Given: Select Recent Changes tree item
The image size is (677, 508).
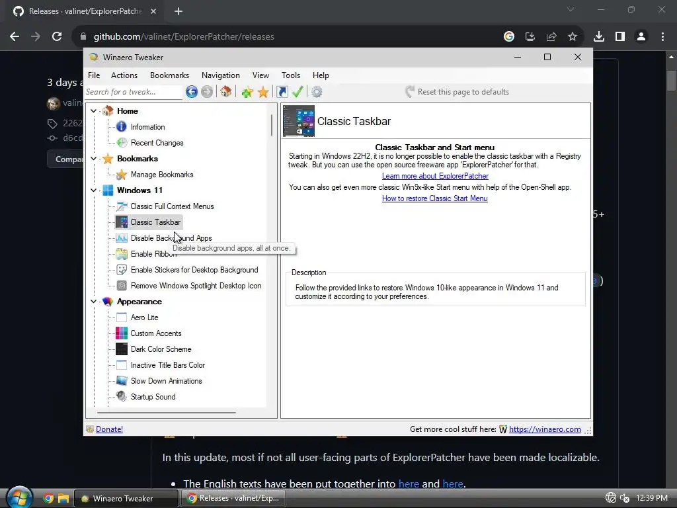Looking at the screenshot, I should point(157,143).
